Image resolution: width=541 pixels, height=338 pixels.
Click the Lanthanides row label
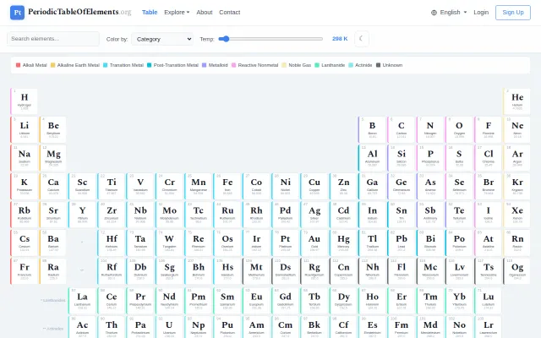(53, 301)
